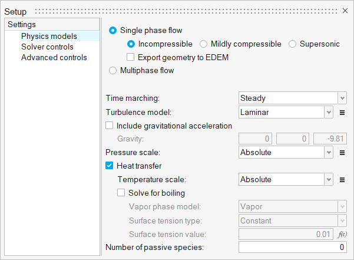Select the Incompressible radio button

point(132,44)
